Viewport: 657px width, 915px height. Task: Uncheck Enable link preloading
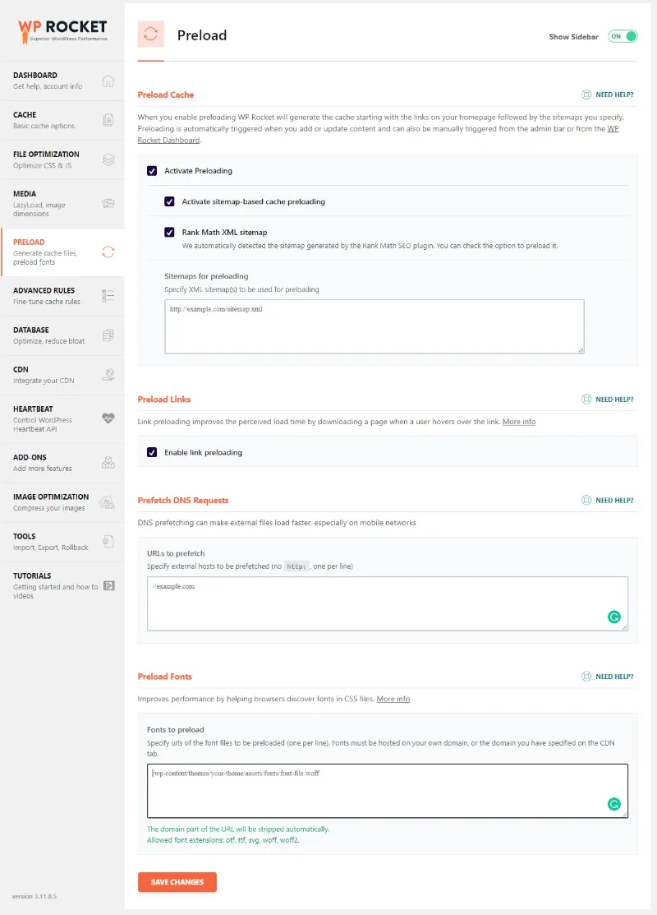[149, 451]
